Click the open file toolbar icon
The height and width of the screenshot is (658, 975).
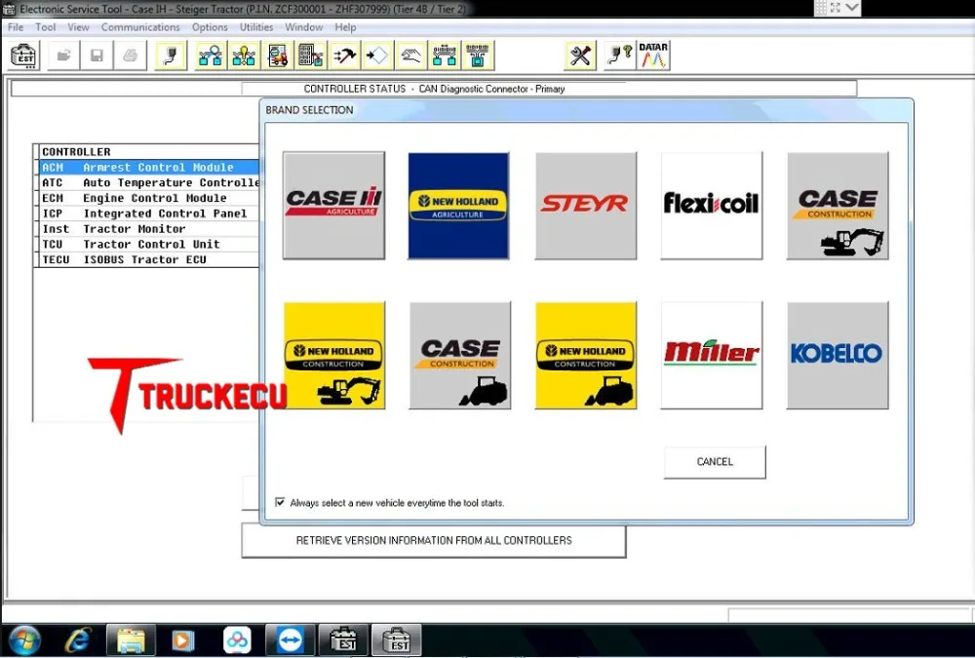63,56
